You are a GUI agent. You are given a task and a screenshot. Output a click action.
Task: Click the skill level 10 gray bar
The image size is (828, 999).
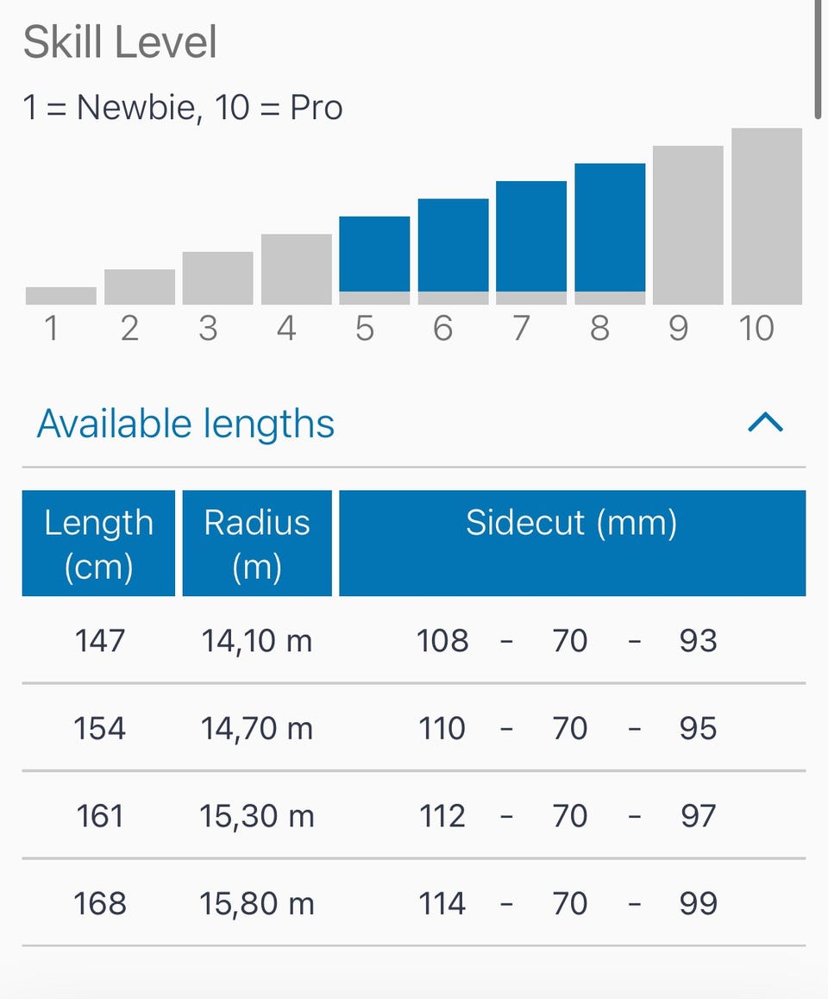[x=767, y=216]
